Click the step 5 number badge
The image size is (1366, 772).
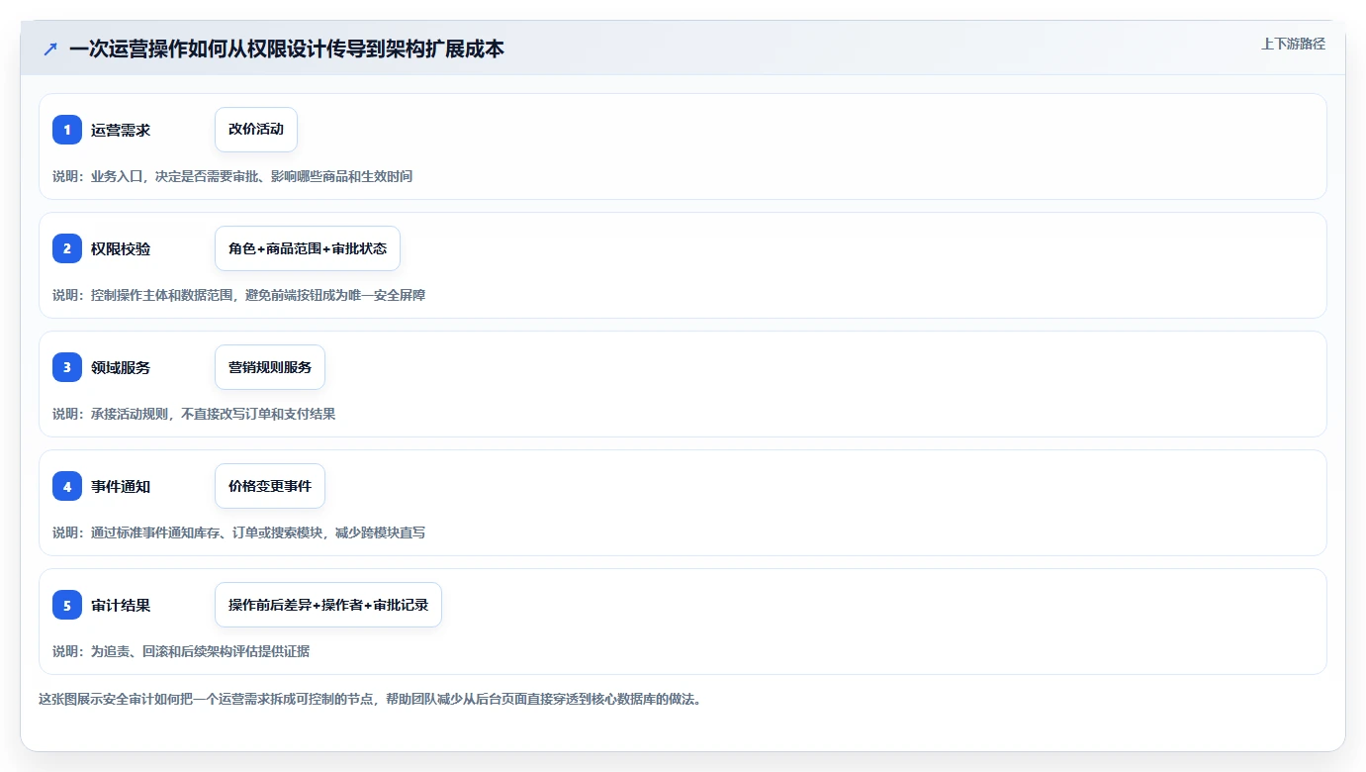(67, 605)
